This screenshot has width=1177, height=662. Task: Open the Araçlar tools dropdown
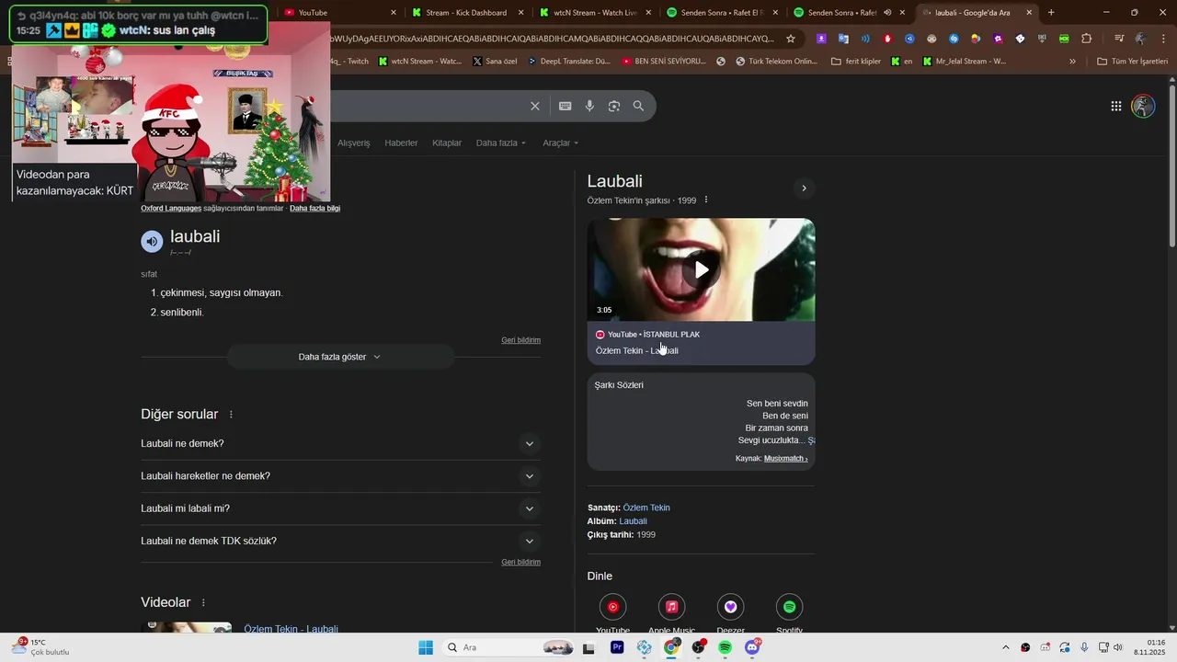point(561,143)
